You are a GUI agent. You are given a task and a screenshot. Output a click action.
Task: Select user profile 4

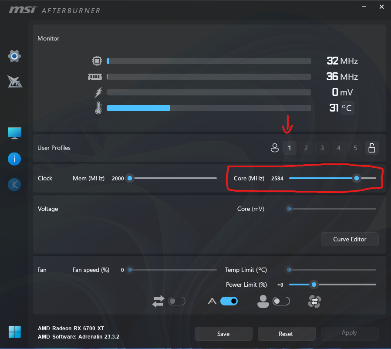tap(339, 148)
